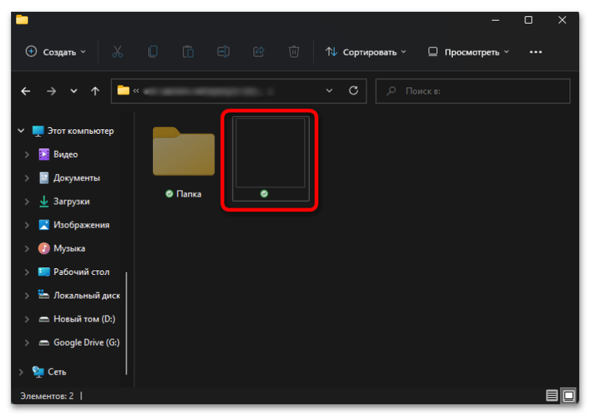The width and height of the screenshot is (591, 416).
Task: Open the Сортировать menu
Action: pos(366,52)
